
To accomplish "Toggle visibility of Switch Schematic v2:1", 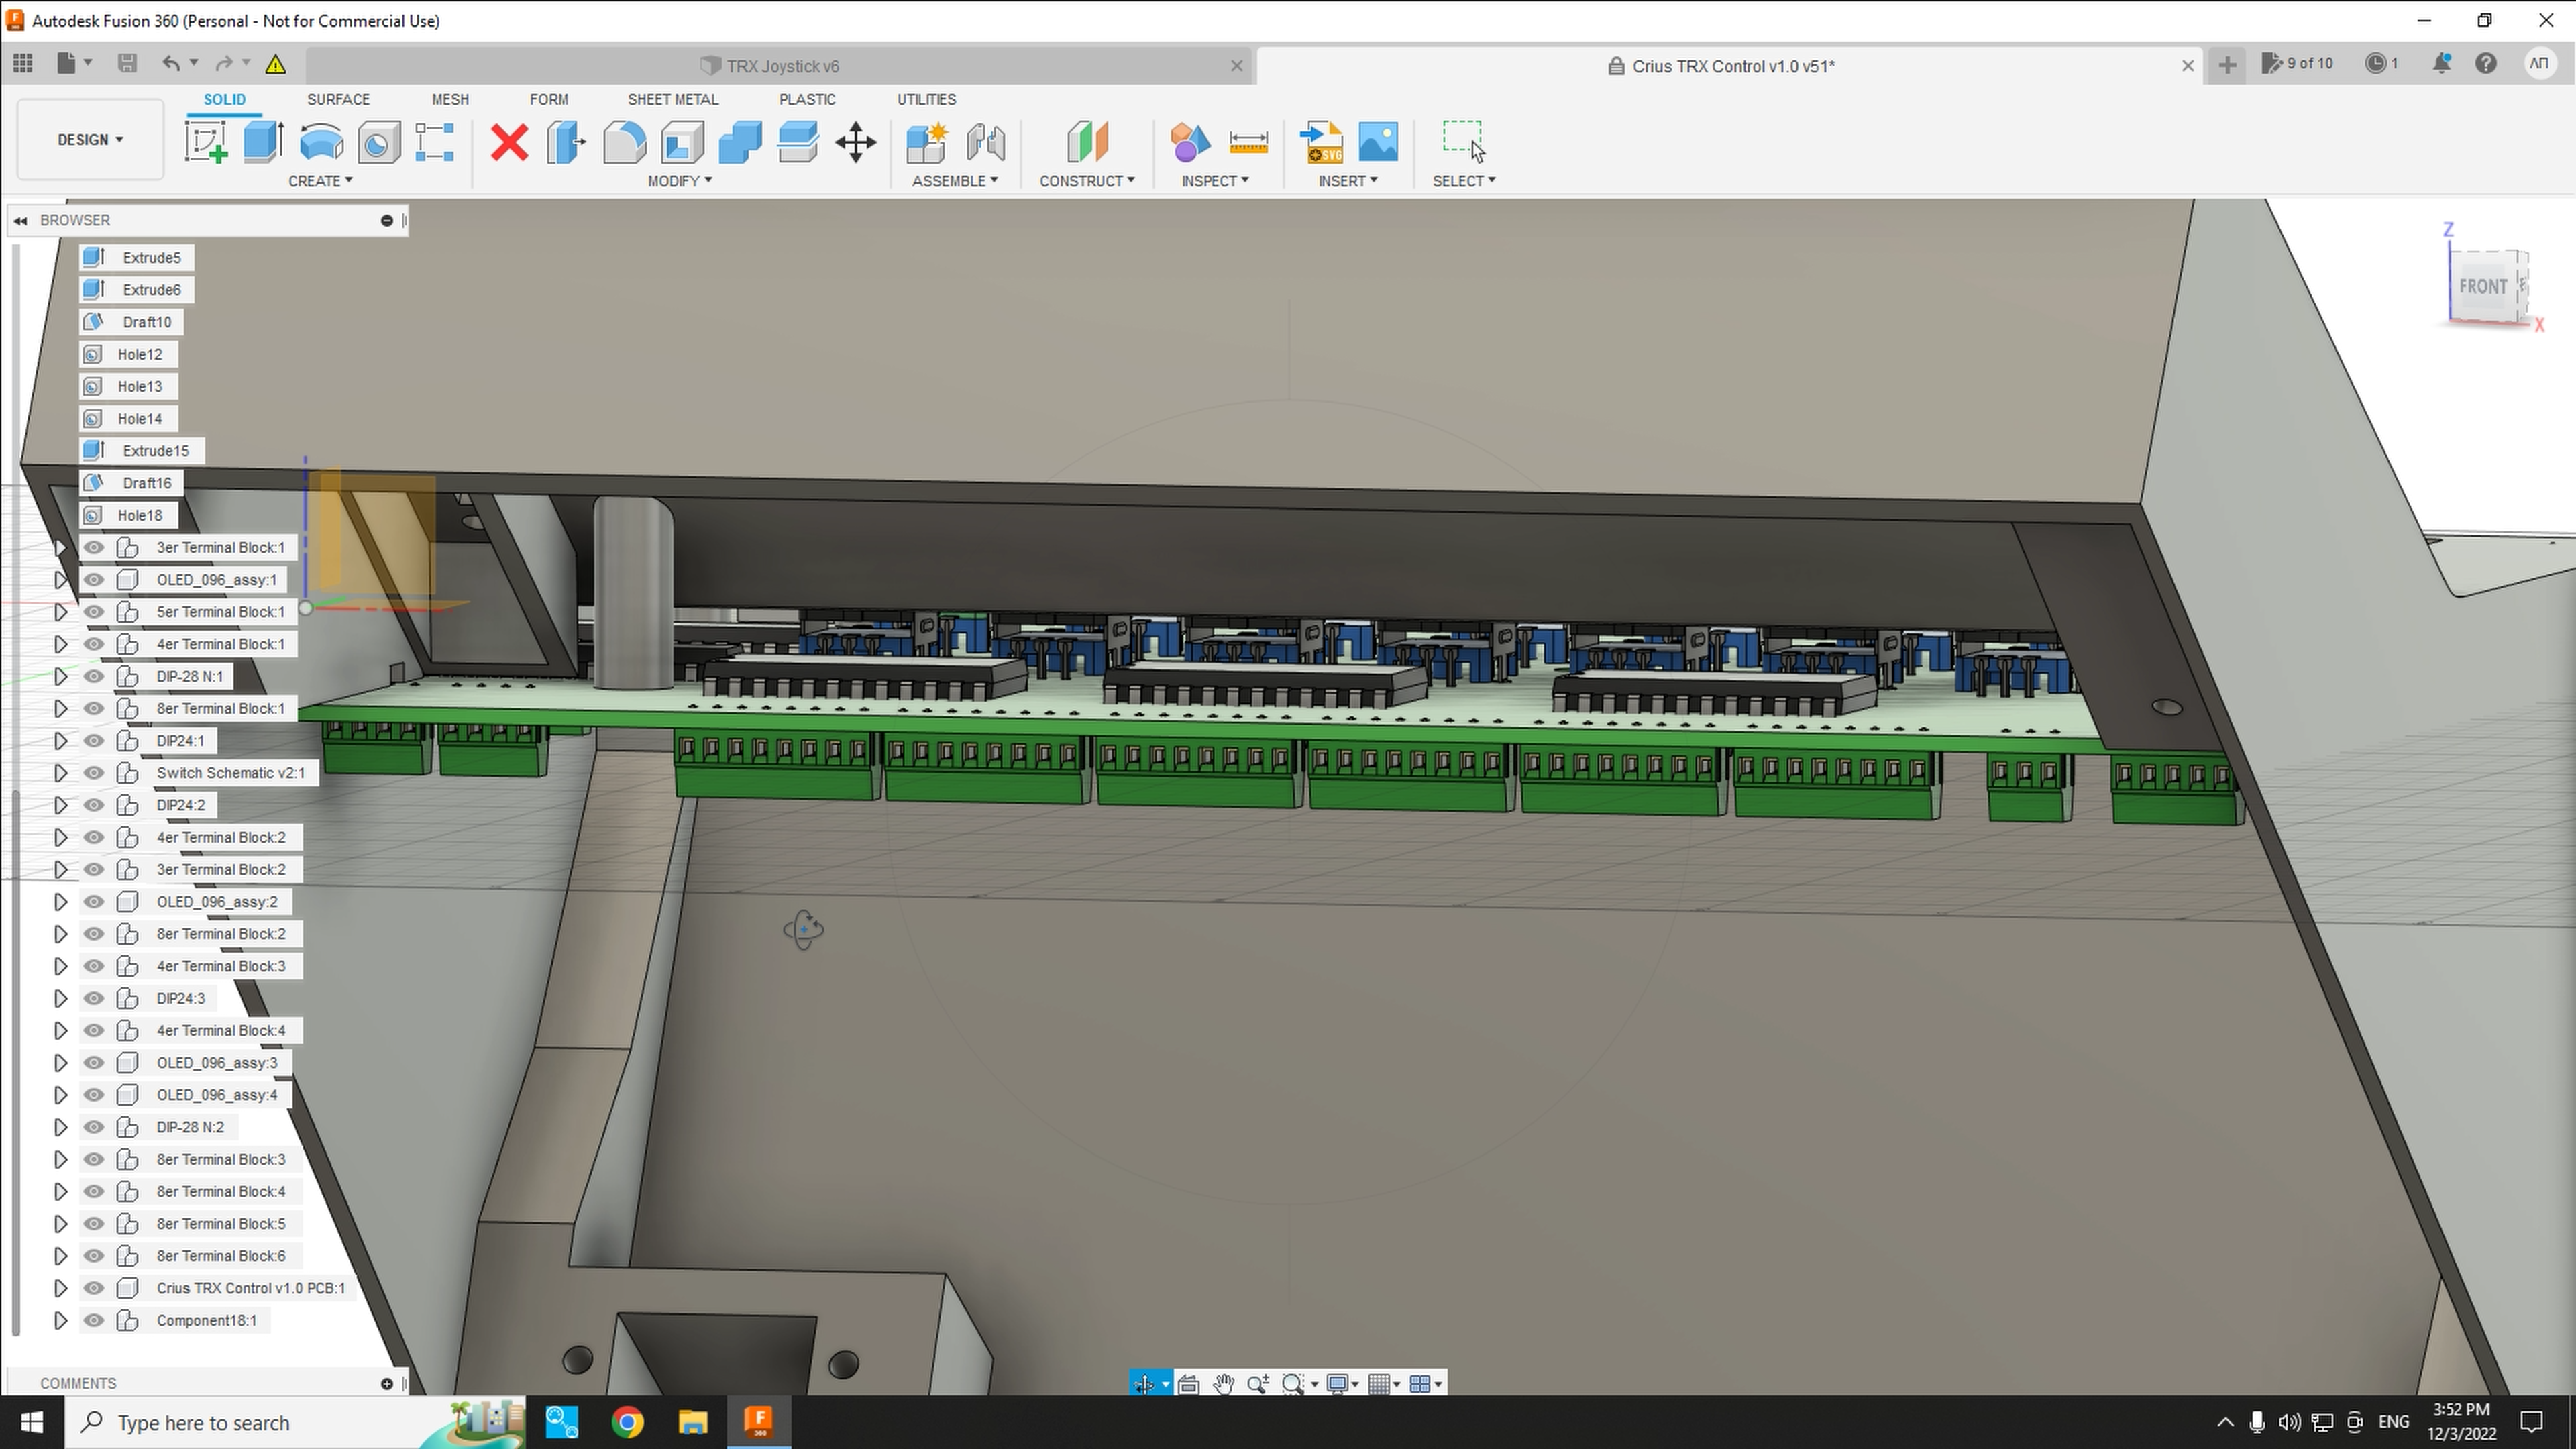I will point(94,773).
